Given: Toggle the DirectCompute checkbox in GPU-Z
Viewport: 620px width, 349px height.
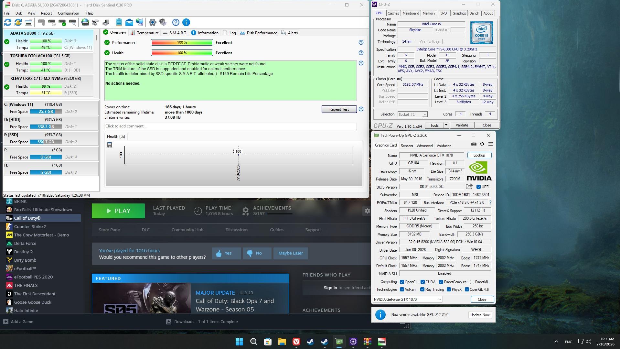Looking at the screenshot, I should click(441, 282).
